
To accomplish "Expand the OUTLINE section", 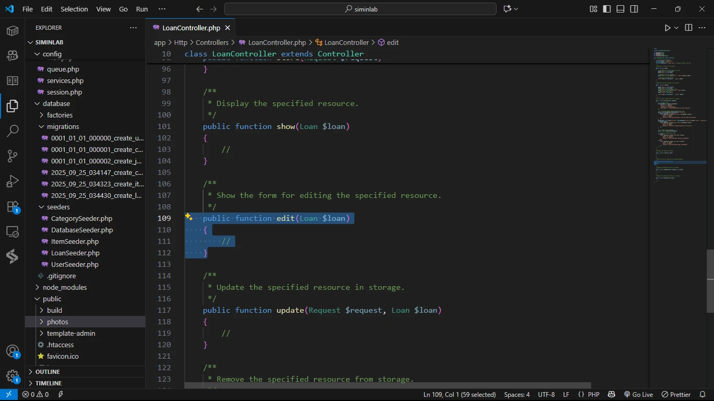I will tap(48, 372).
